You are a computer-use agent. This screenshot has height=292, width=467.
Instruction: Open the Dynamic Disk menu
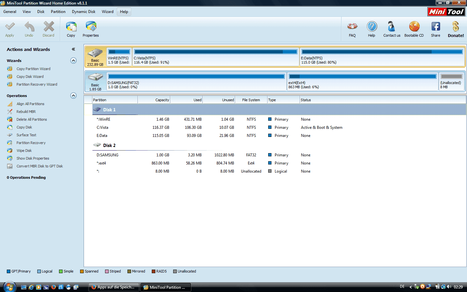(84, 12)
